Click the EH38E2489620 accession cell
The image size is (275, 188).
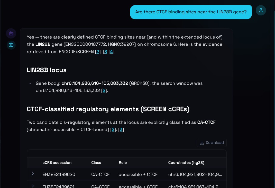coord(59,174)
